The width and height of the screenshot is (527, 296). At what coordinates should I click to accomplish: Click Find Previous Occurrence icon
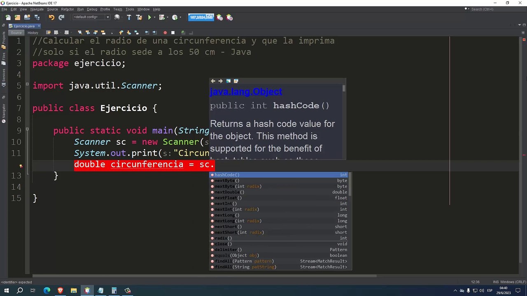click(x=88, y=32)
